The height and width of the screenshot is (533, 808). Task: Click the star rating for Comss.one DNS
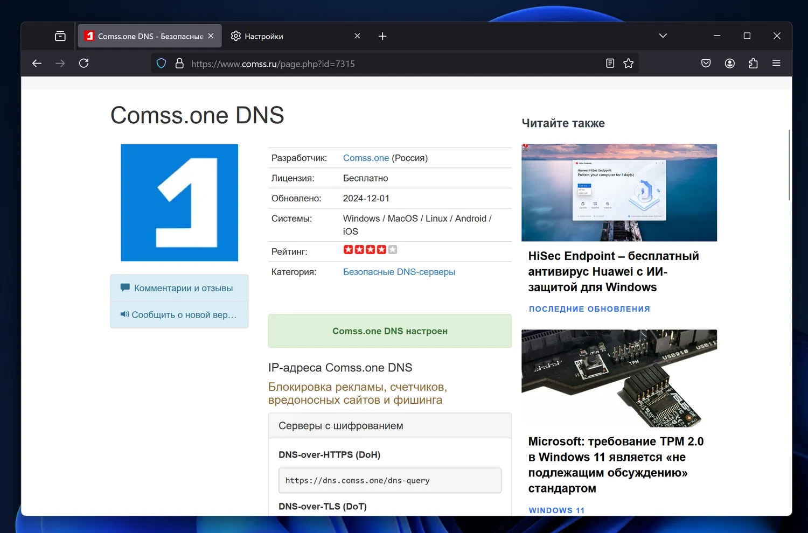pos(370,250)
